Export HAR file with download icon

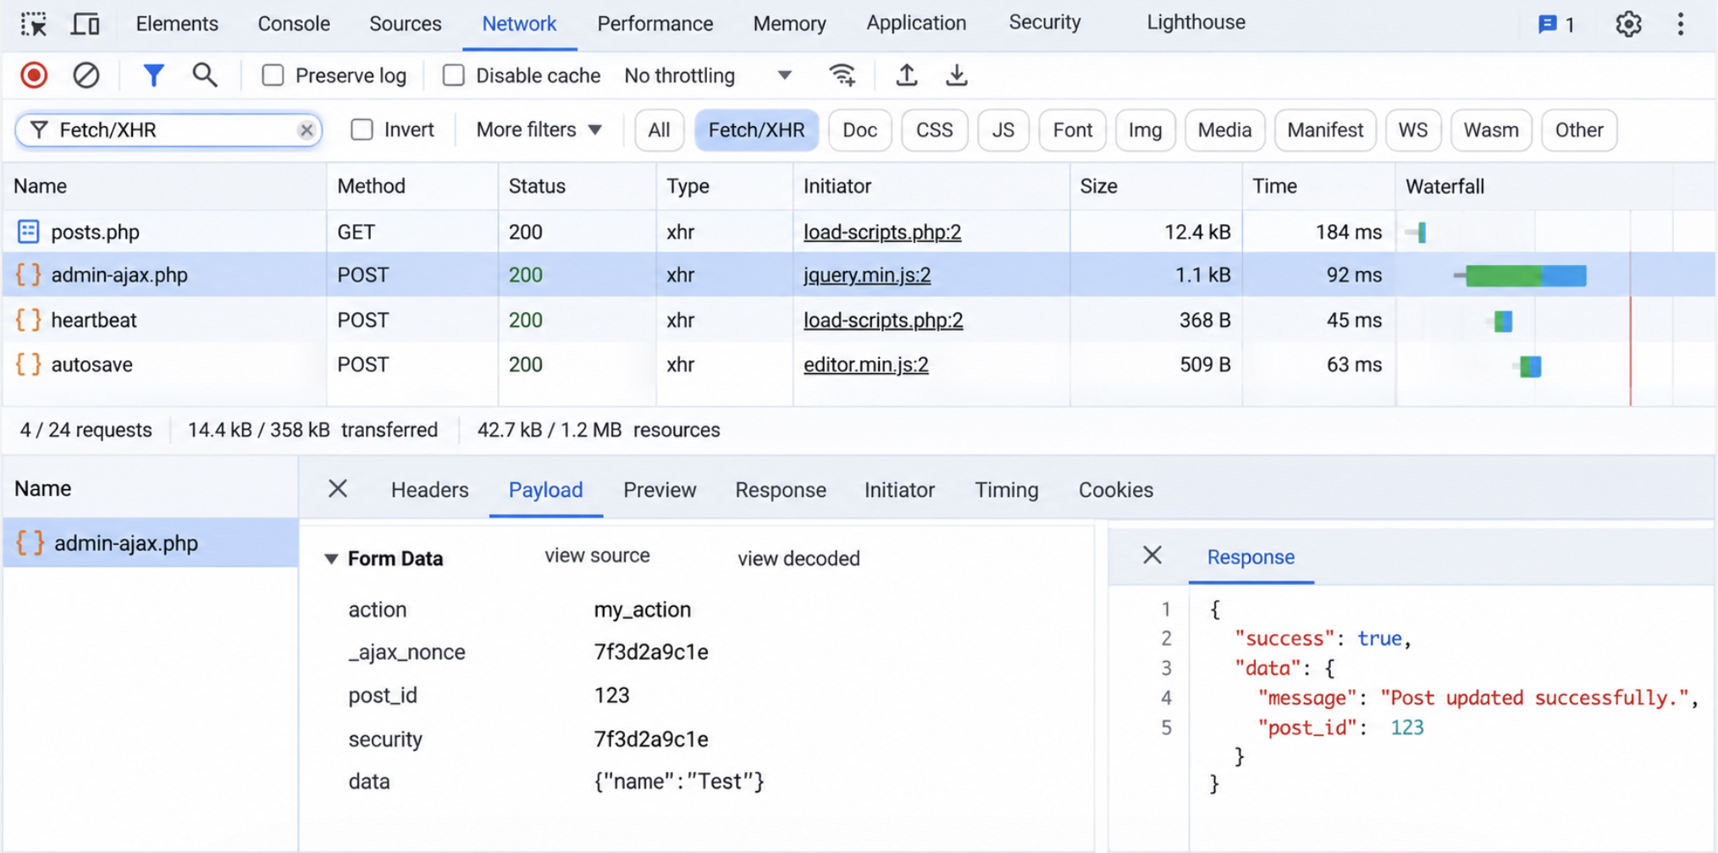pyautogui.click(x=956, y=75)
